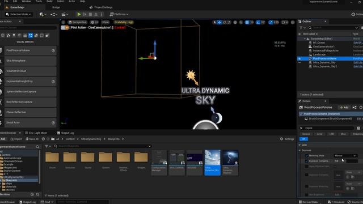Toggle the world/local coordinate globe icon
The image size is (363, 204).
(x=235, y=22)
